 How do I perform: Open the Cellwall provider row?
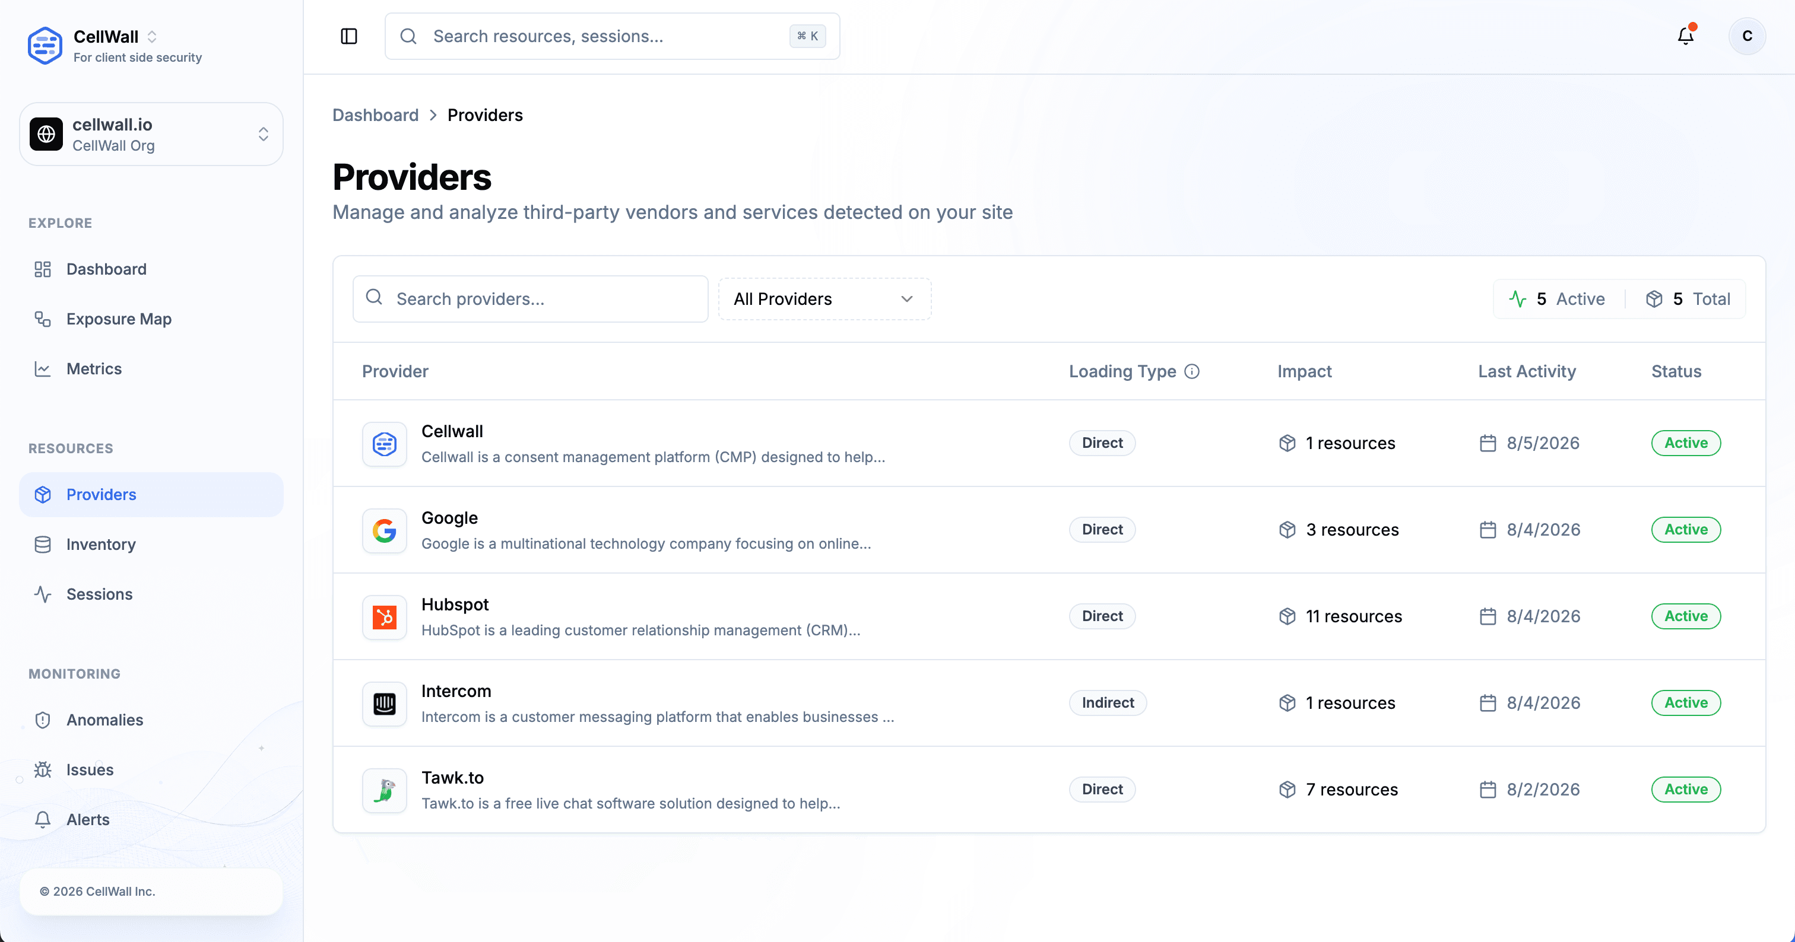pos(1049,443)
